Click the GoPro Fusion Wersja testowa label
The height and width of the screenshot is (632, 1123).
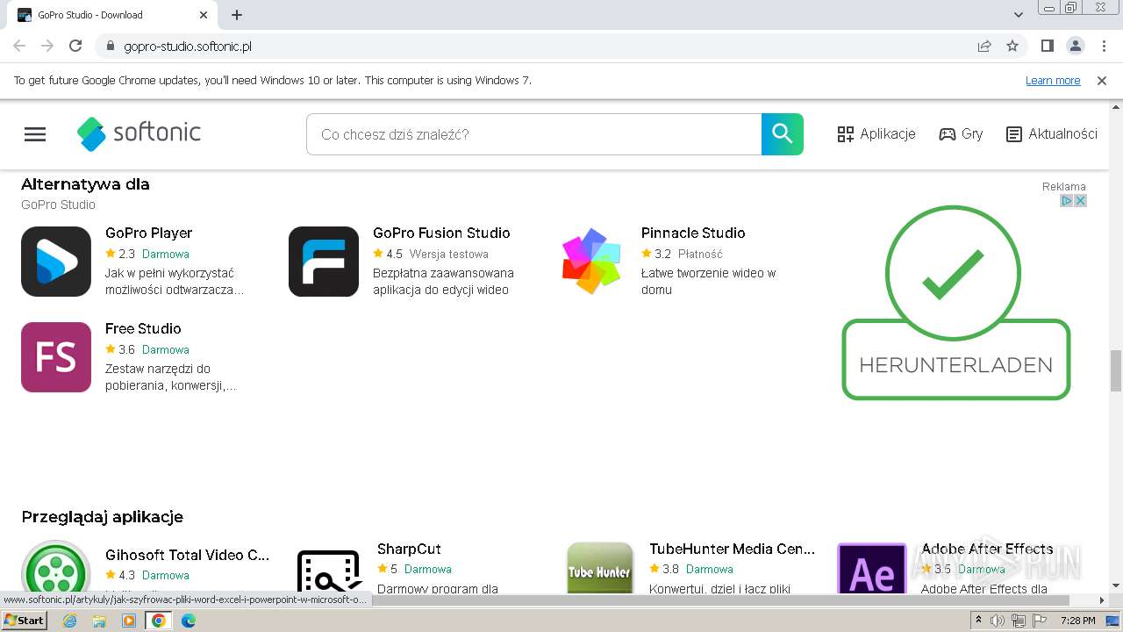tap(448, 254)
